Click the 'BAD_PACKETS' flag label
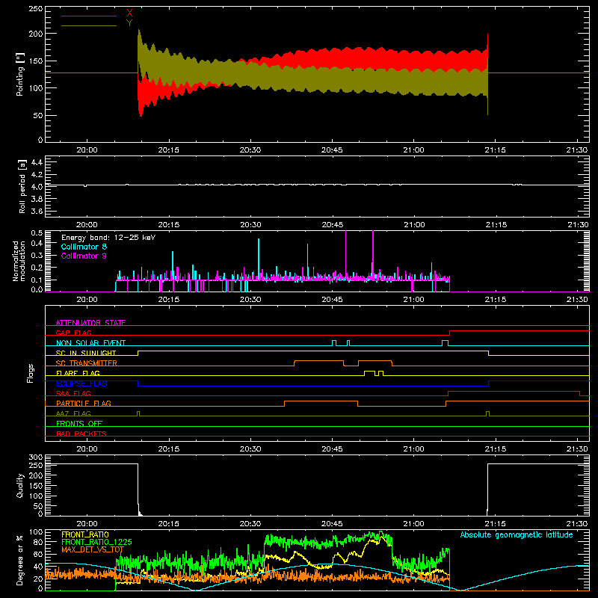Viewport: 598px width, 598px height. tap(81, 434)
